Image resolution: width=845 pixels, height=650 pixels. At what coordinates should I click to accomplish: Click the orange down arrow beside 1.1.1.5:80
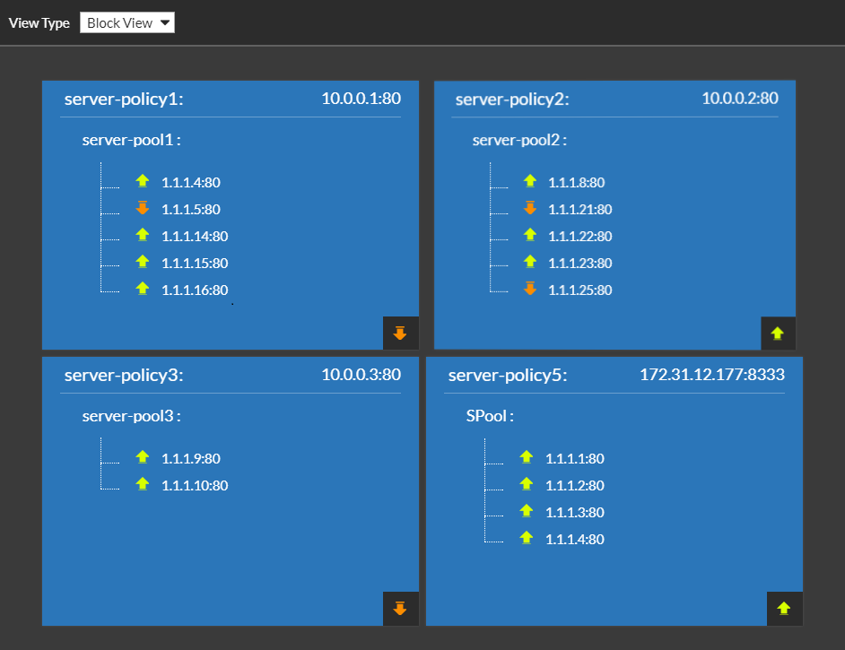coord(143,208)
